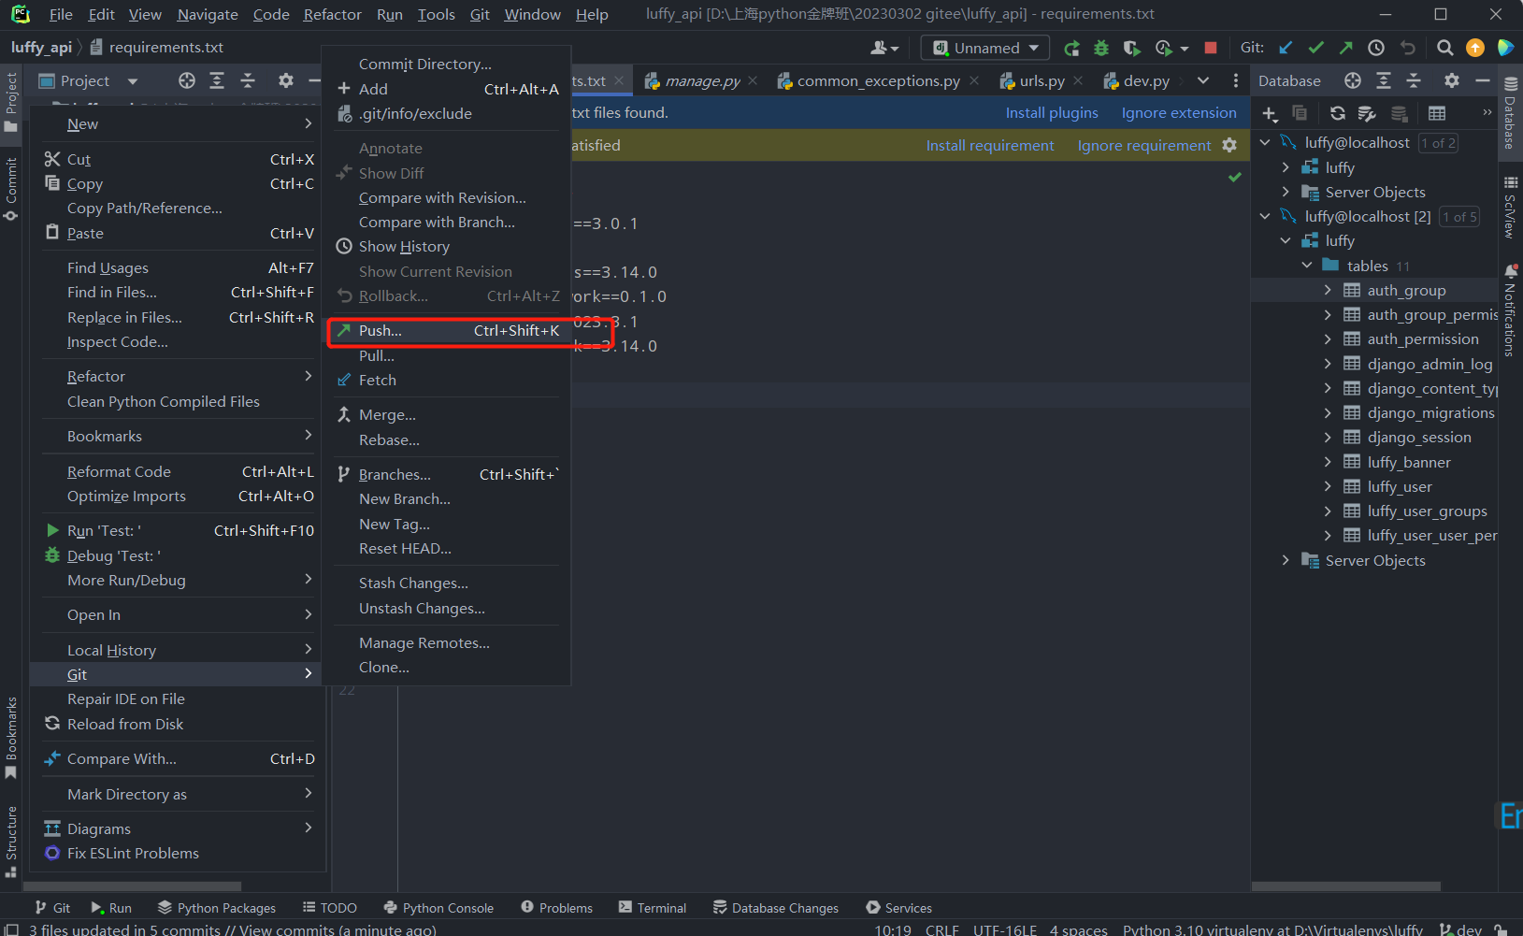The width and height of the screenshot is (1523, 936).
Task: Open Project view dropdown arrow
Action: [133, 81]
